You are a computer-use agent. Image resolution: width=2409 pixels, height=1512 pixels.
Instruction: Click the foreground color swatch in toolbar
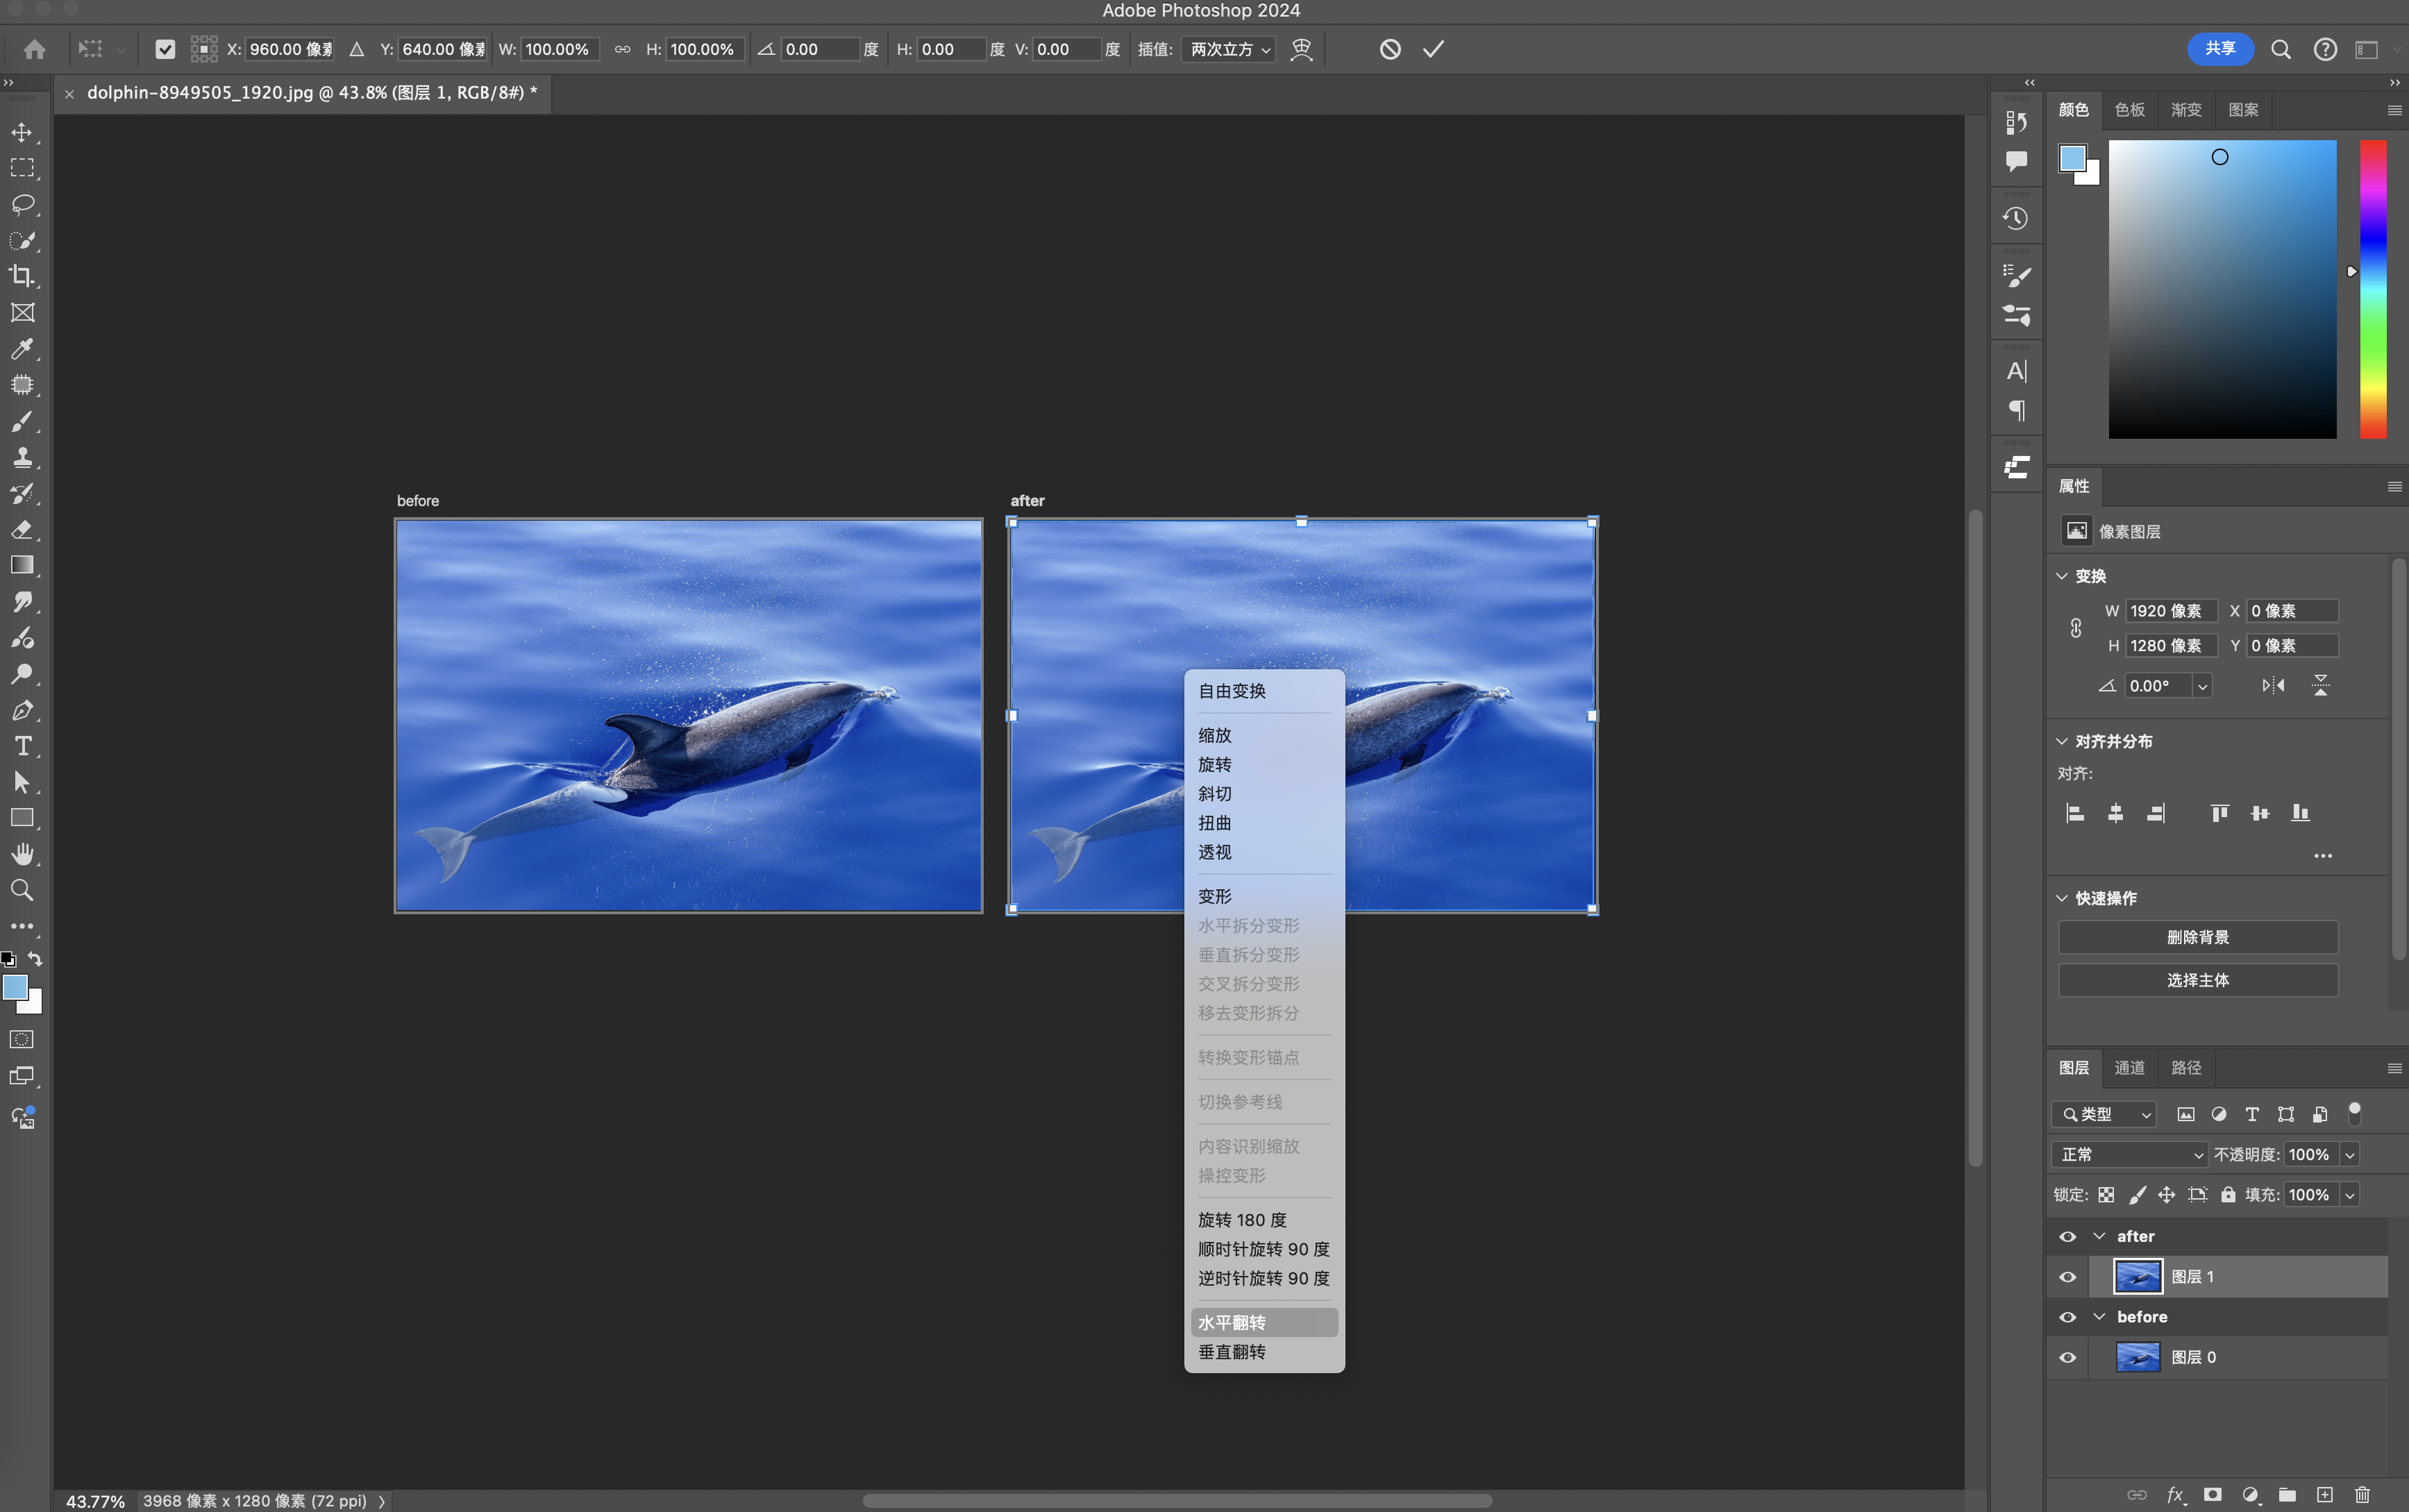pos(15,987)
